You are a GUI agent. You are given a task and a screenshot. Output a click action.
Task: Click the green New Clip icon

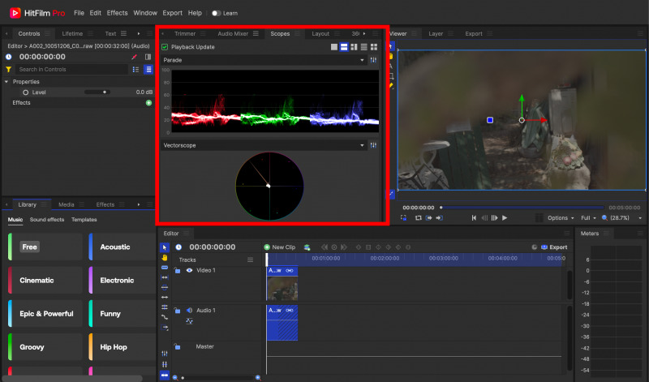point(267,247)
